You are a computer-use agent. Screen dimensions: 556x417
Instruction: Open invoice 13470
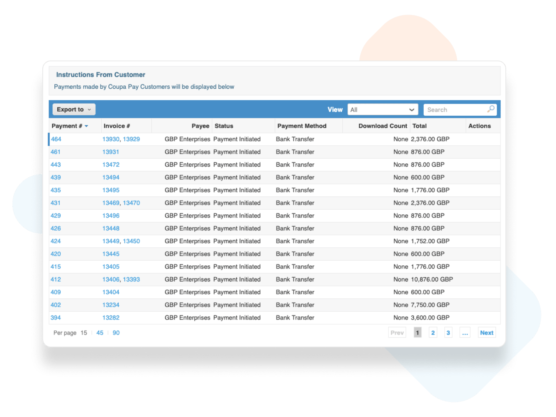(132, 203)
